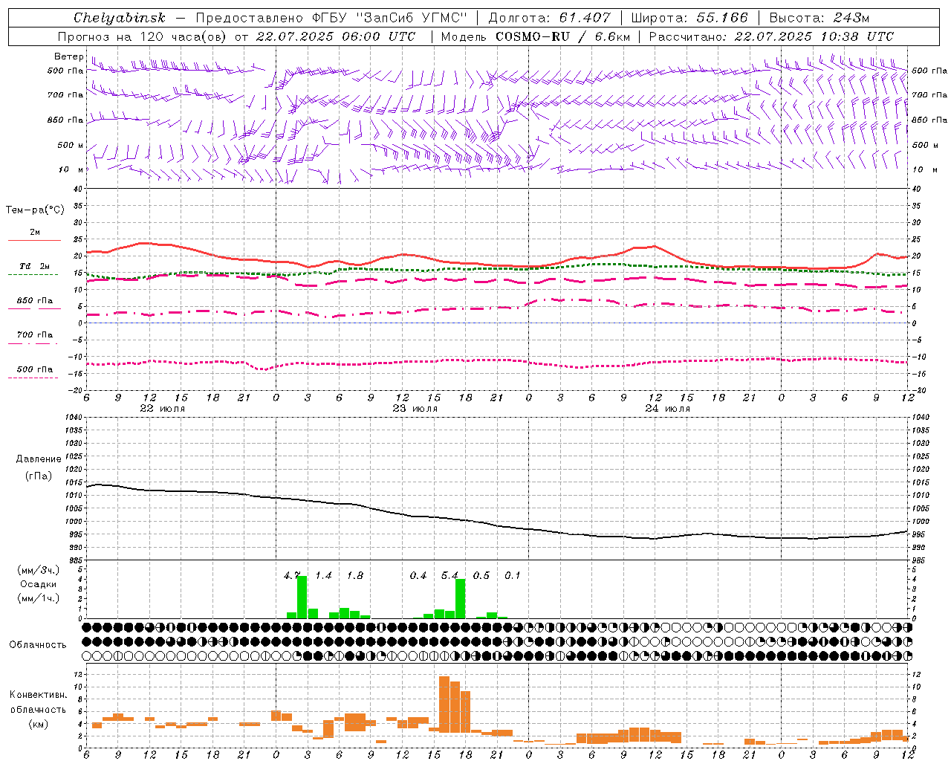Viewport: 951px width, 761px height.
Task: Click the '0.1' precipitation total
Action: [x=513, y=575]
